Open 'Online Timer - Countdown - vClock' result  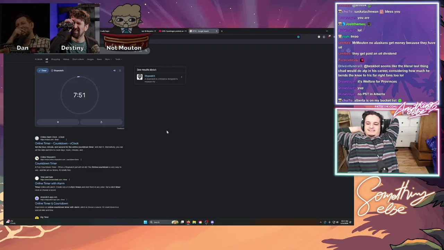click(57, 143)
